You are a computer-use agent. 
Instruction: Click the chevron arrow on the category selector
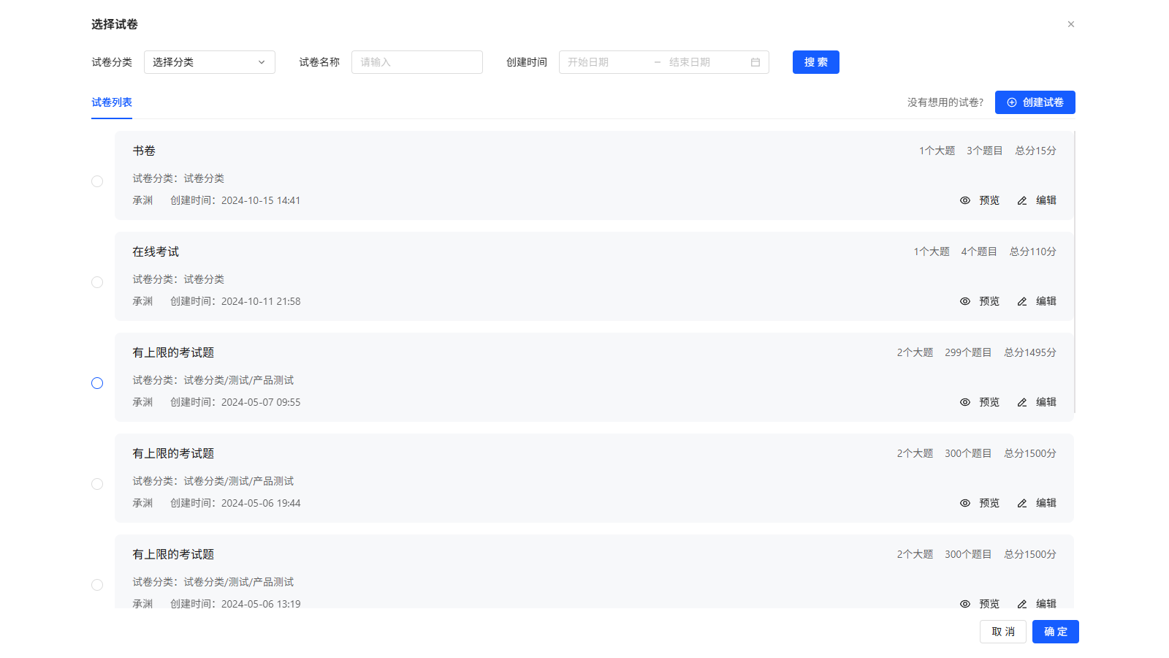point(262,62)
